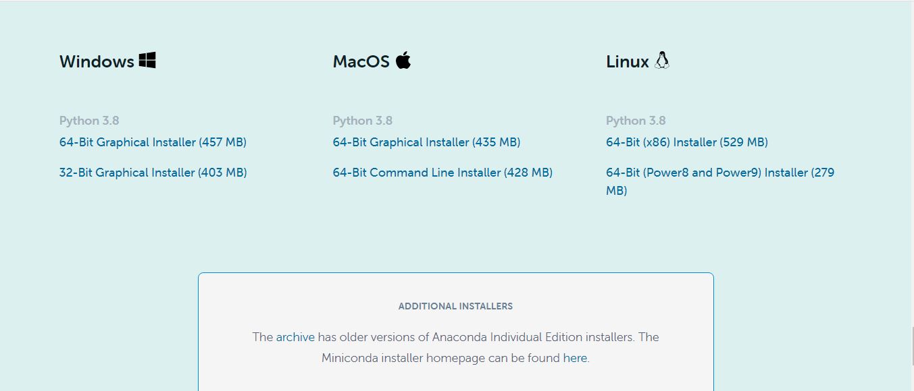Click the Apple logo icon
Viewport: 914px width, 391px height.
[x=403, y=60]
